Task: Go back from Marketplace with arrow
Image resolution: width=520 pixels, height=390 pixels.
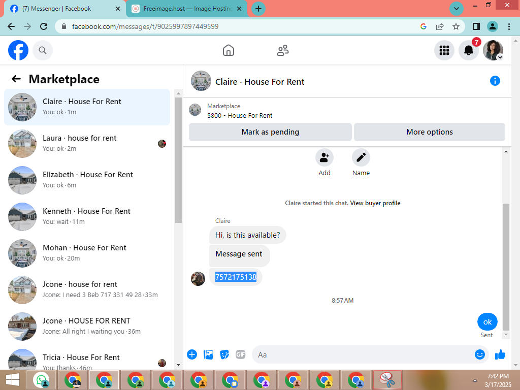Action: tap(16, 79)
